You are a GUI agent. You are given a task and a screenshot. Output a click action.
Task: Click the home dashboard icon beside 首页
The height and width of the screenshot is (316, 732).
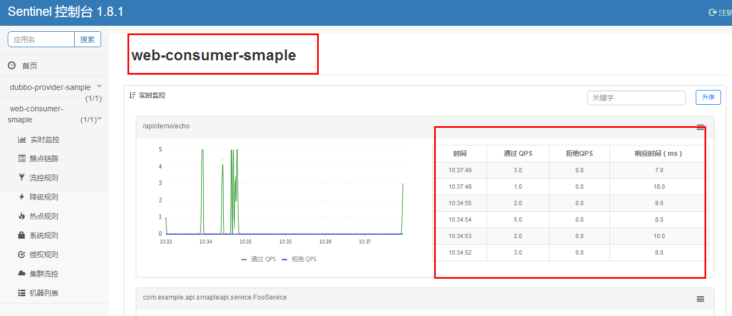tap(12, 65)
